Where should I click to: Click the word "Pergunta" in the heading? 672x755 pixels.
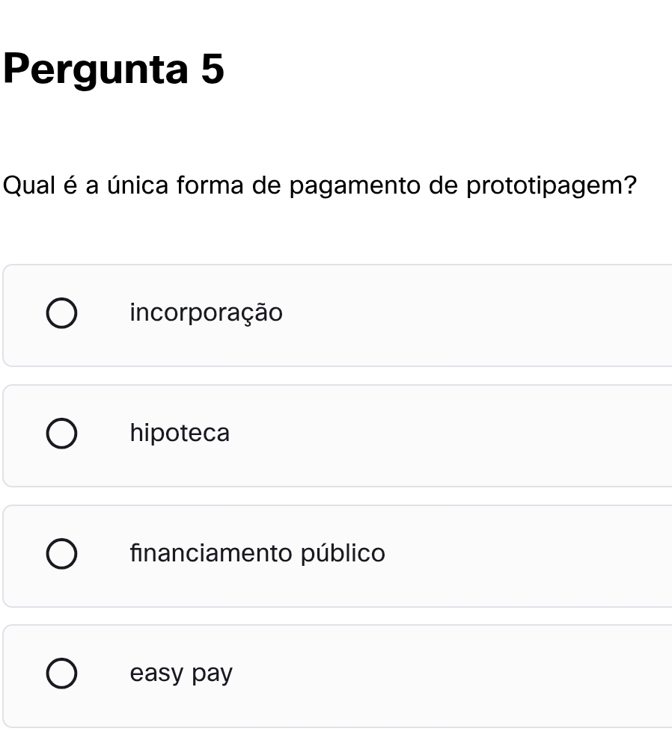click(95, 71)
